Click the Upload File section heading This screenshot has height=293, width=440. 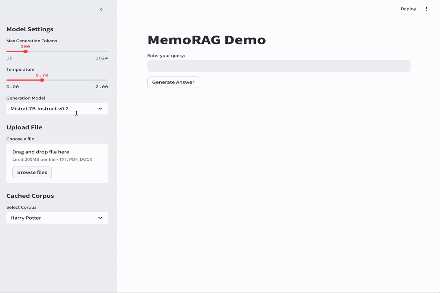click(24, 127)
